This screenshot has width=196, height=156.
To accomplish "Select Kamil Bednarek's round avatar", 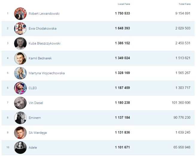I will click(x=20, y=58).
